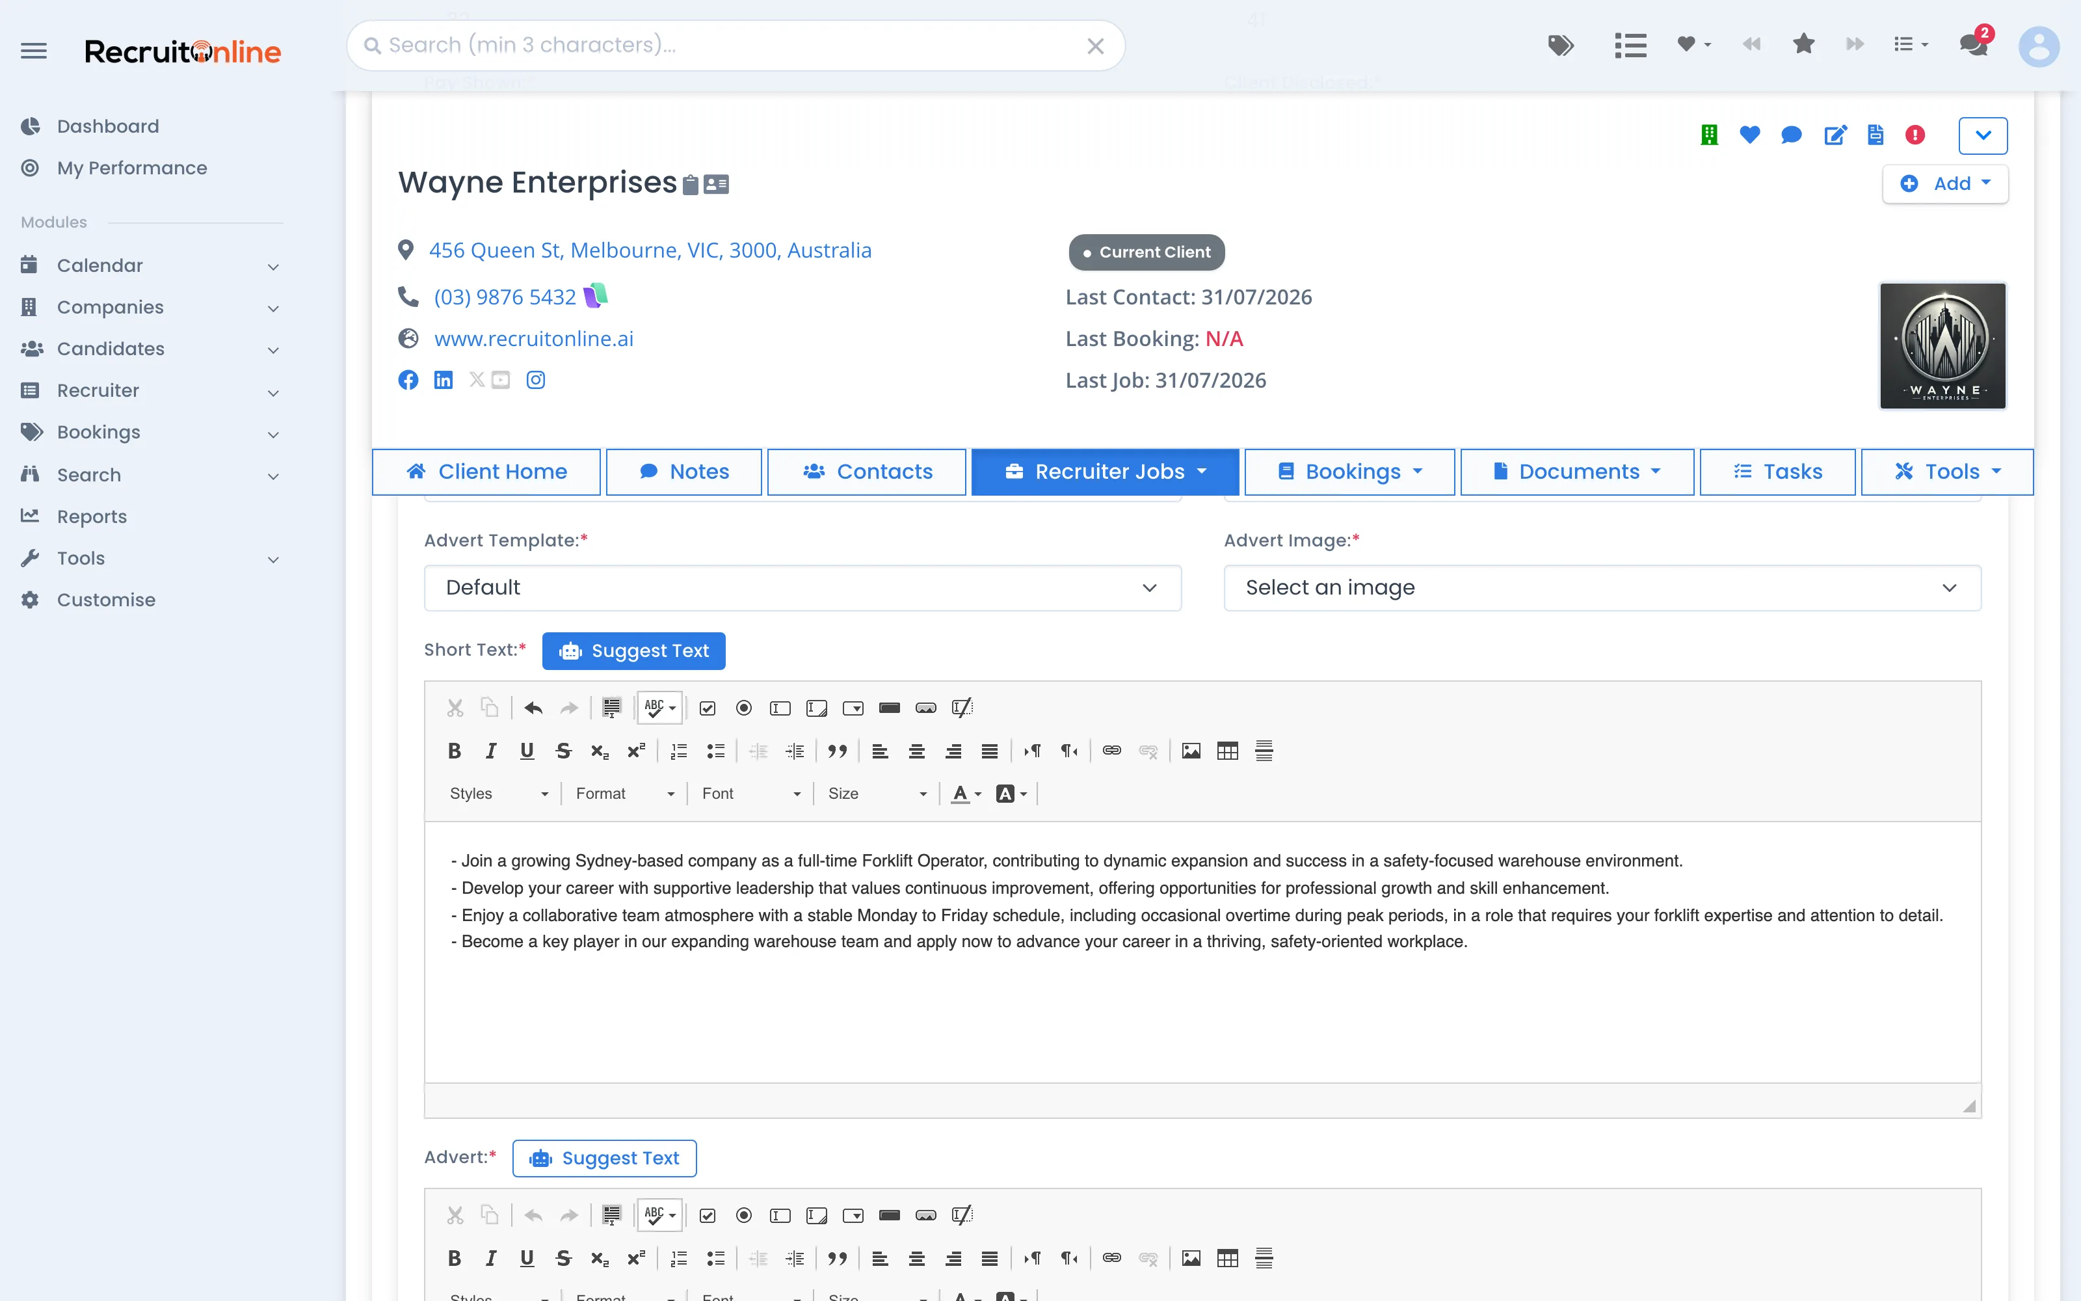Open Size dropdown in Short Text editor
This screenshot has width=2081, height=1301.
(877, 794)
